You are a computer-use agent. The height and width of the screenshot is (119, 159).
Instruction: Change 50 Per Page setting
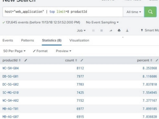pyautogui.click(x=14, y=51)
